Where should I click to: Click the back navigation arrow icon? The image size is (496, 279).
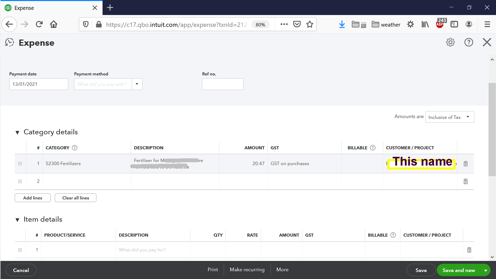pyautogui.click(x=10, y=24)
